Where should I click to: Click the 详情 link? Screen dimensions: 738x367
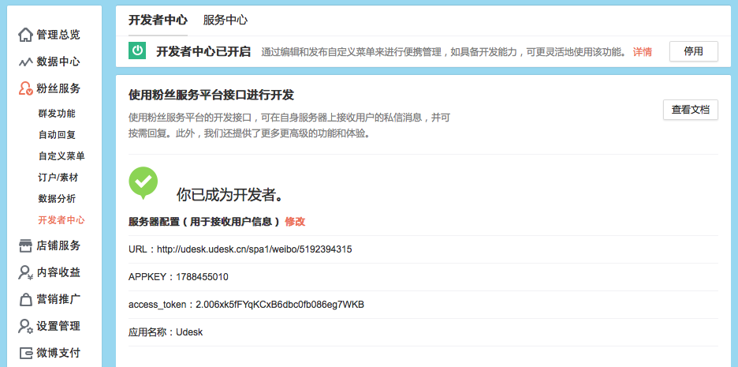[x=642, y=52]
